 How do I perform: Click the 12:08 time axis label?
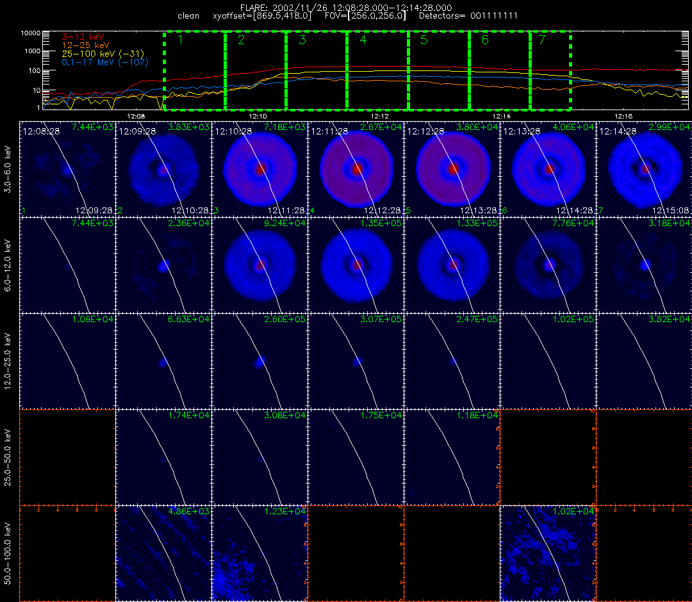click(136, 117)
